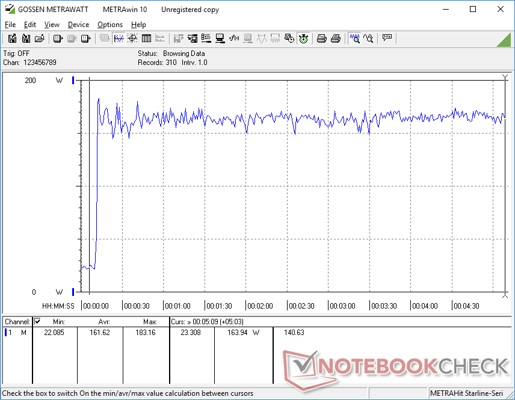Select the right cursor handle atop the graph
This screenshot has width=515, height=400.
[505, 77]
